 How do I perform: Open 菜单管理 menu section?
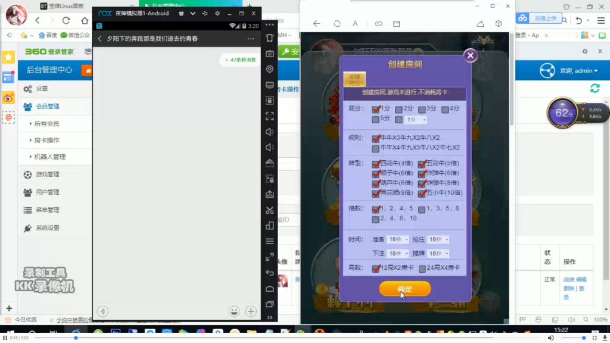tap(48, 210)
